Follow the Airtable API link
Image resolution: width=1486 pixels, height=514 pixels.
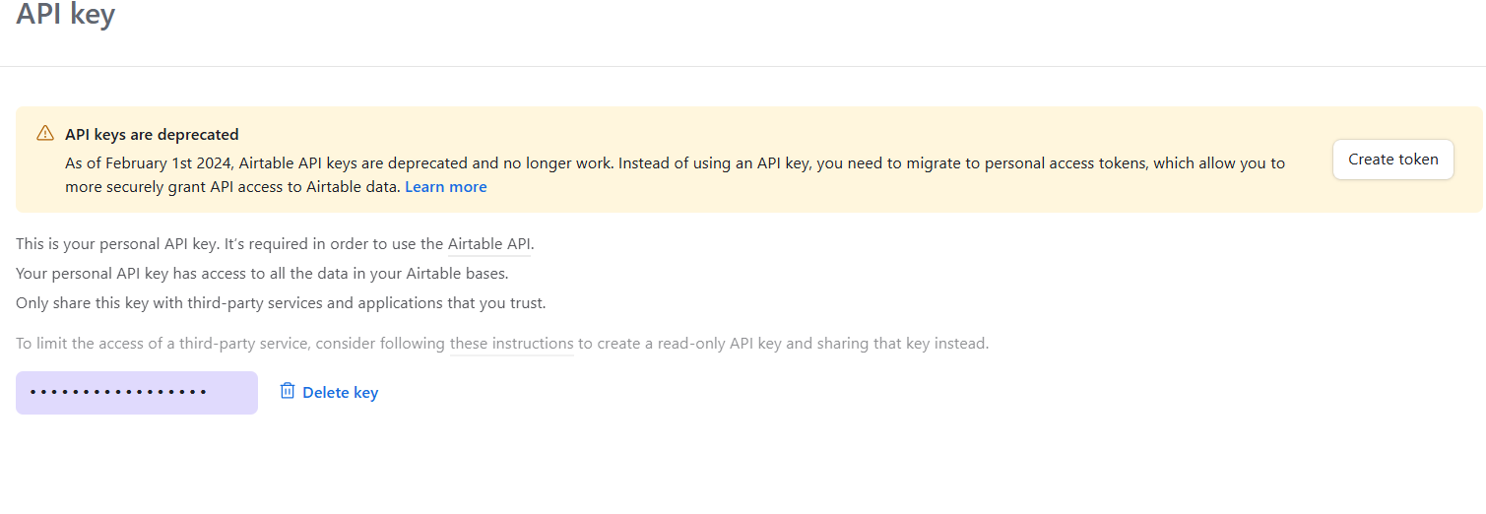[489, 244]
